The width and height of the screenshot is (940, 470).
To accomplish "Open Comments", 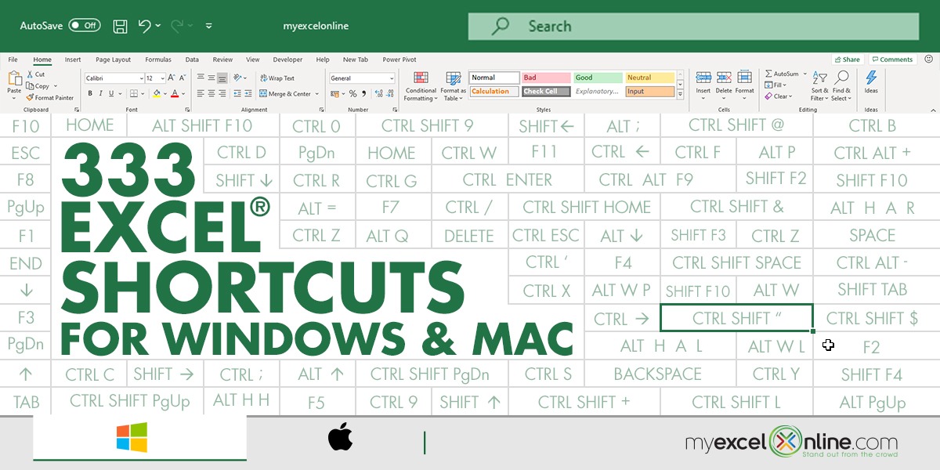I will 893,59.
